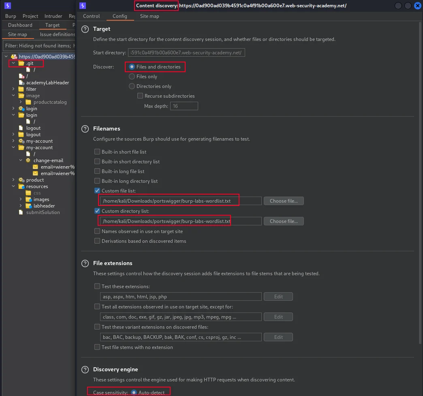Click the submitSolution file icon
The height and width of the screenshot is (396, 423).
21,212
